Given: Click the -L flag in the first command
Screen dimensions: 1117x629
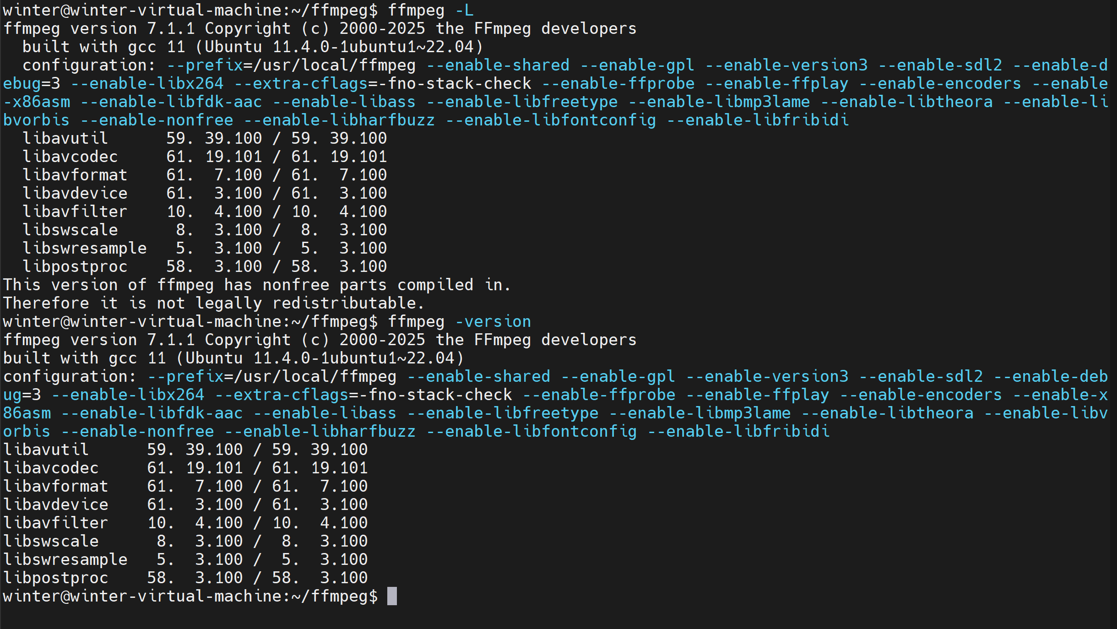Looking at the screenshot, I should (x=464, y=10).
